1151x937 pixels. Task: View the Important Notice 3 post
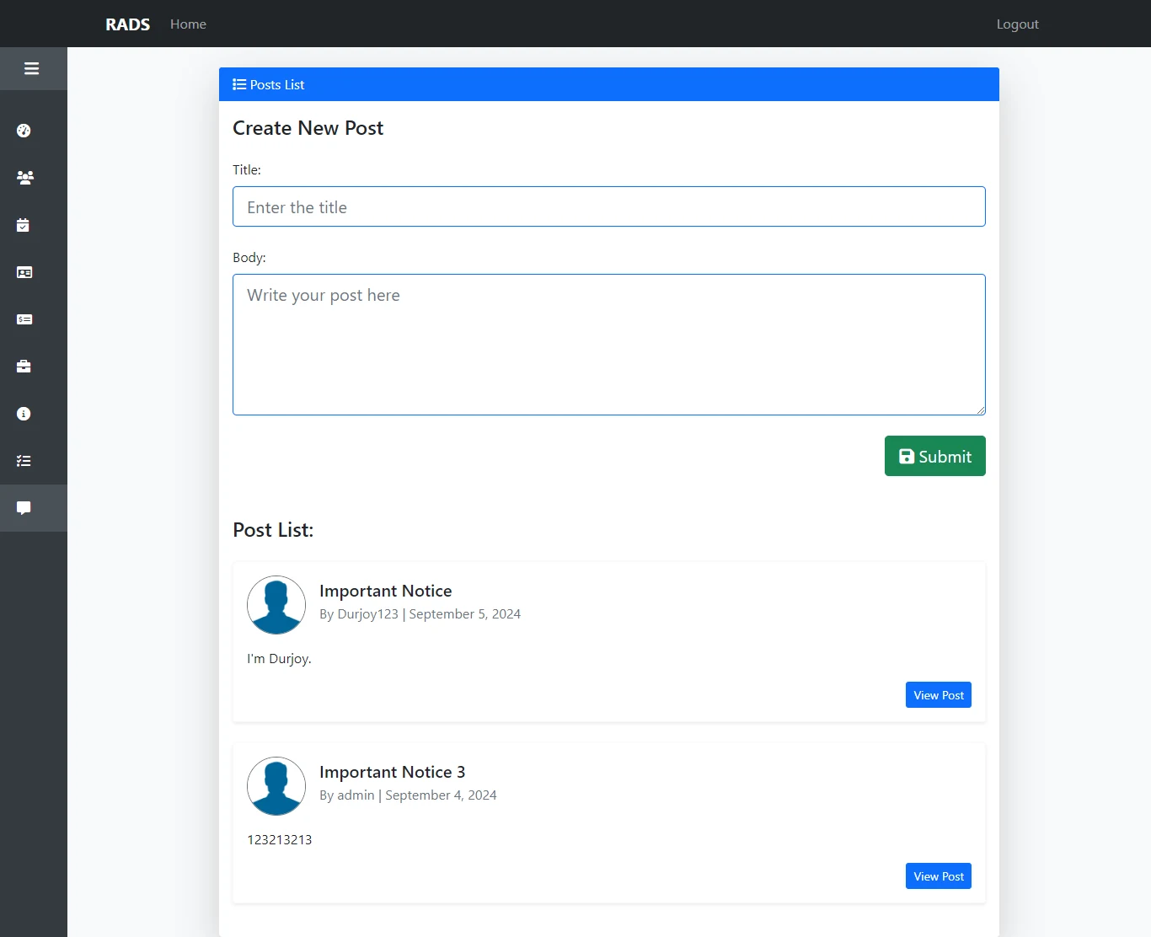[939, 876]
